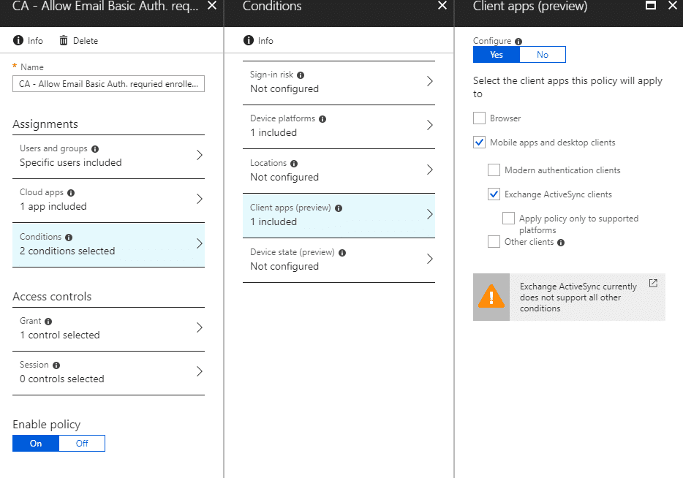Expand the Sign-in risk condition
Image resolution: width=683 pixels, height=478 pixels.
click(x=339, y=83)
